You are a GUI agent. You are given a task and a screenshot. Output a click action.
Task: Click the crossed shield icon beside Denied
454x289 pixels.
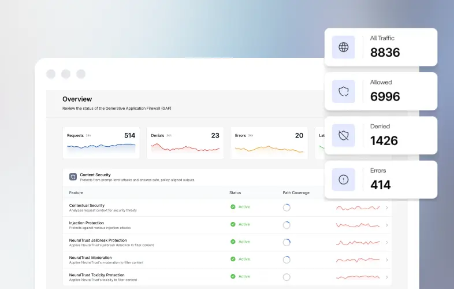pos(344,135)
